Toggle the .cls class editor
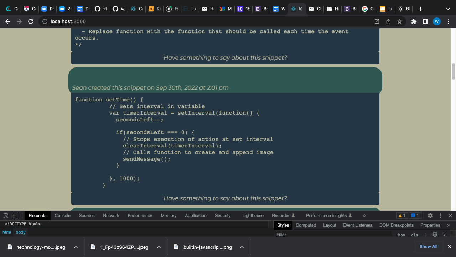This screenshot has height=257, width=456. coord(414,235)
